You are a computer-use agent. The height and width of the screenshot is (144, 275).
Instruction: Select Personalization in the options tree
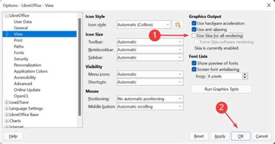(27, 65)
